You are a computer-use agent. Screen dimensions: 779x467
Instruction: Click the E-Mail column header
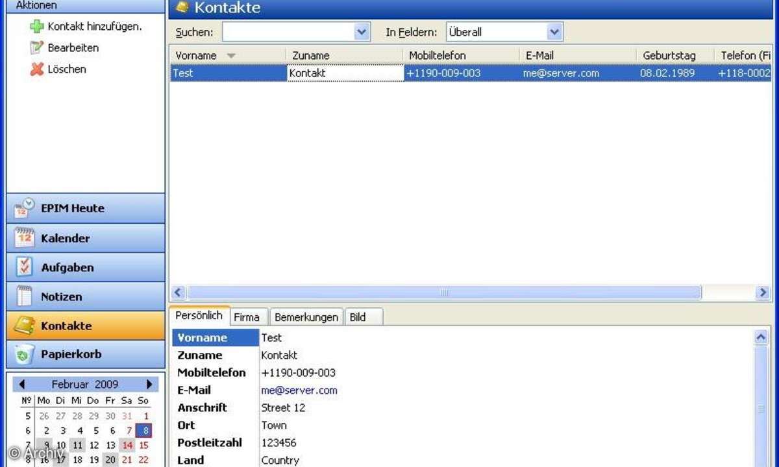pos(578,56)
